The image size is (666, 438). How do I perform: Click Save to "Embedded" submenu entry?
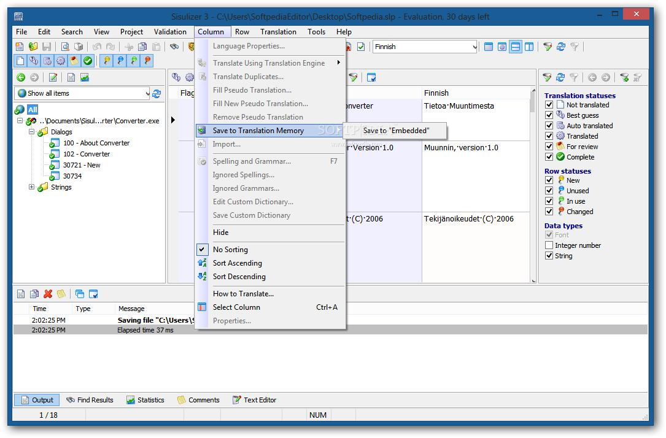396,131
